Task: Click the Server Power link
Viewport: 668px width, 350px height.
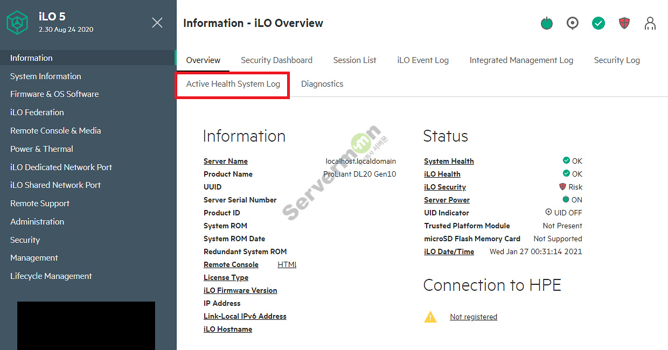Action: (447, 200)
